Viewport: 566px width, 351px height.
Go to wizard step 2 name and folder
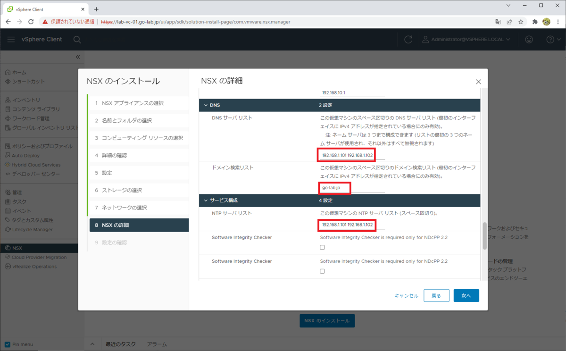(x=138, y=121)
